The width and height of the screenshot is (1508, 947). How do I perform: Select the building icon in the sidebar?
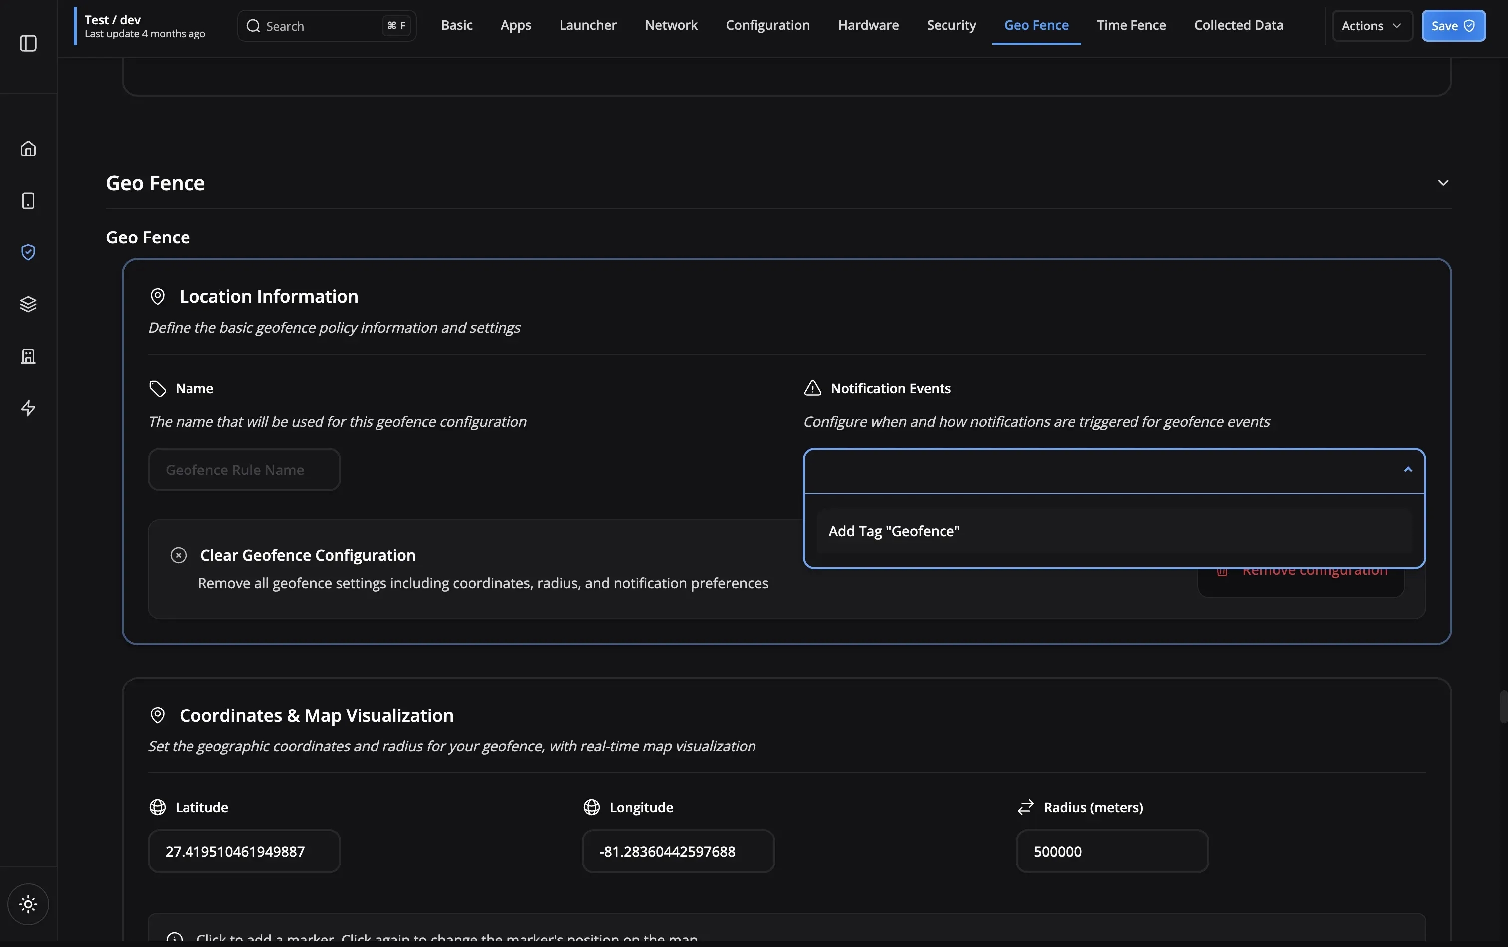point(28,356)
